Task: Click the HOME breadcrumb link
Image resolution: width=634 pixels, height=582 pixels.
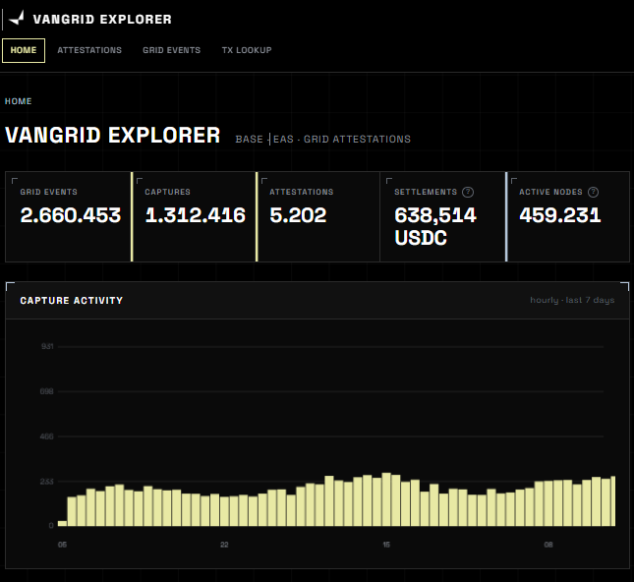Action: [19, 101]
